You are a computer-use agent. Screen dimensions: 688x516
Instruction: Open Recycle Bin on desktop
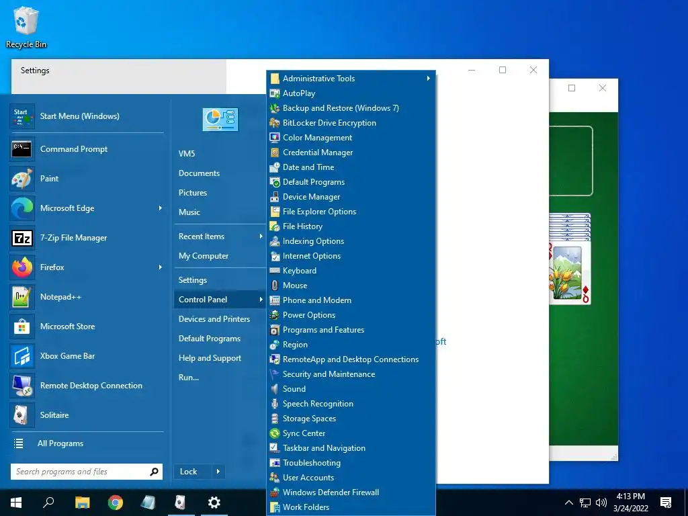(26, 27)
